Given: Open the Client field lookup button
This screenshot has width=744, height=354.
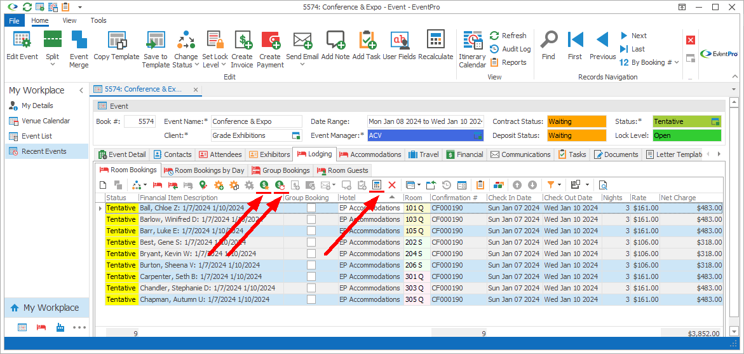Looking at the screenshot, I should (x=297, y=136).
